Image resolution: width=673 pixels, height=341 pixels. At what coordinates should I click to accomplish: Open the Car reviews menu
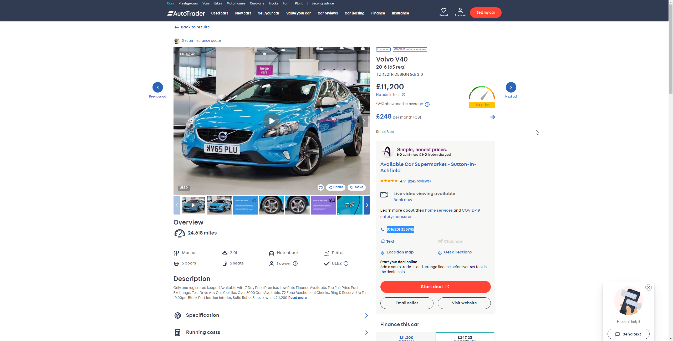[328, 13]
